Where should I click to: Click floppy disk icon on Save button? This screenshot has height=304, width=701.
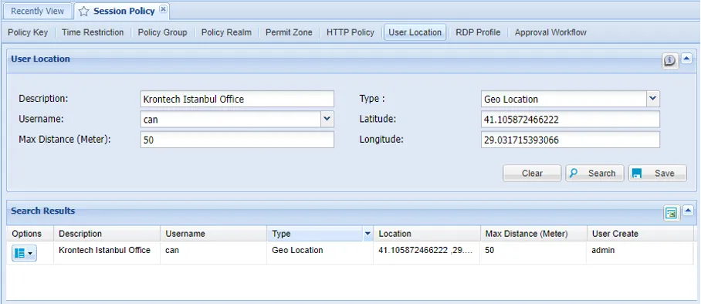[637, 174]
